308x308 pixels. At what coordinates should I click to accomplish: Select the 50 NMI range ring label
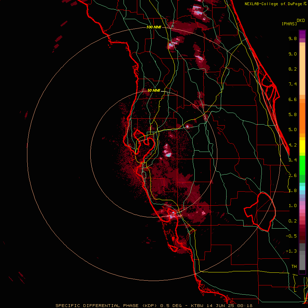tap(154, 90)
